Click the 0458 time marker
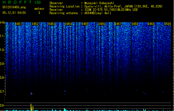174x111 pixels. (x=135, y=24)
